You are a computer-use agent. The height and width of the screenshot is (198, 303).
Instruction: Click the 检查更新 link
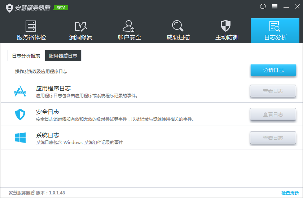pyautogui.click(x=290, y=193)
